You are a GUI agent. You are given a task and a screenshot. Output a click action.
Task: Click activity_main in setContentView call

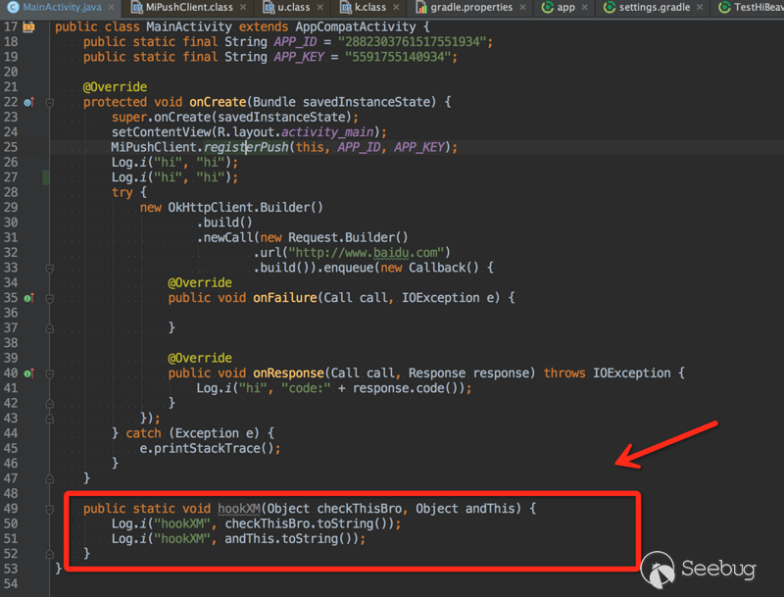coord(327,132)
